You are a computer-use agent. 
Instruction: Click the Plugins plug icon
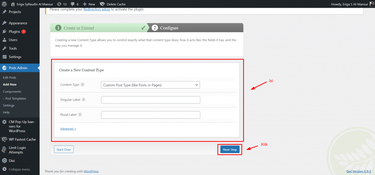pyautogui.click(x=4, y=31)
